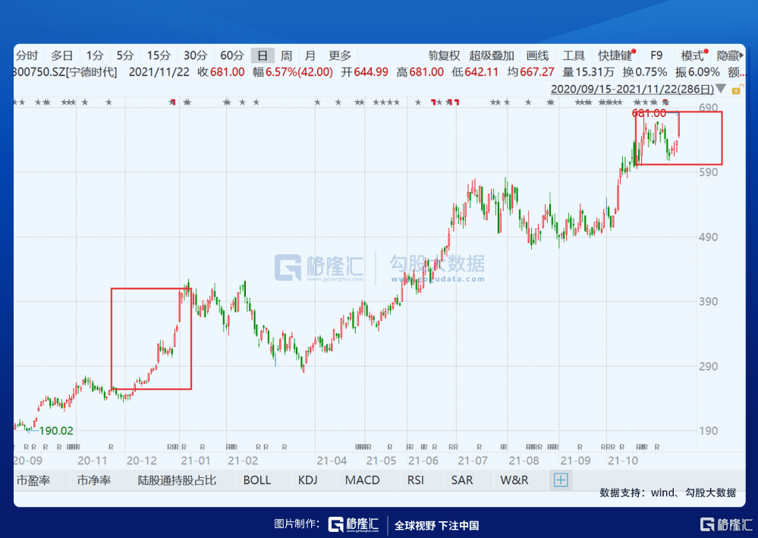Select the KDJ indicator tab
This screenshot has height=538, width=758.
tap(307, 480)
